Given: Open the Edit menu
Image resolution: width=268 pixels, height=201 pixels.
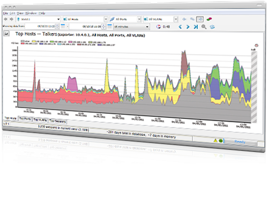Looking at the screenshot, I should [x=12, y=13].
